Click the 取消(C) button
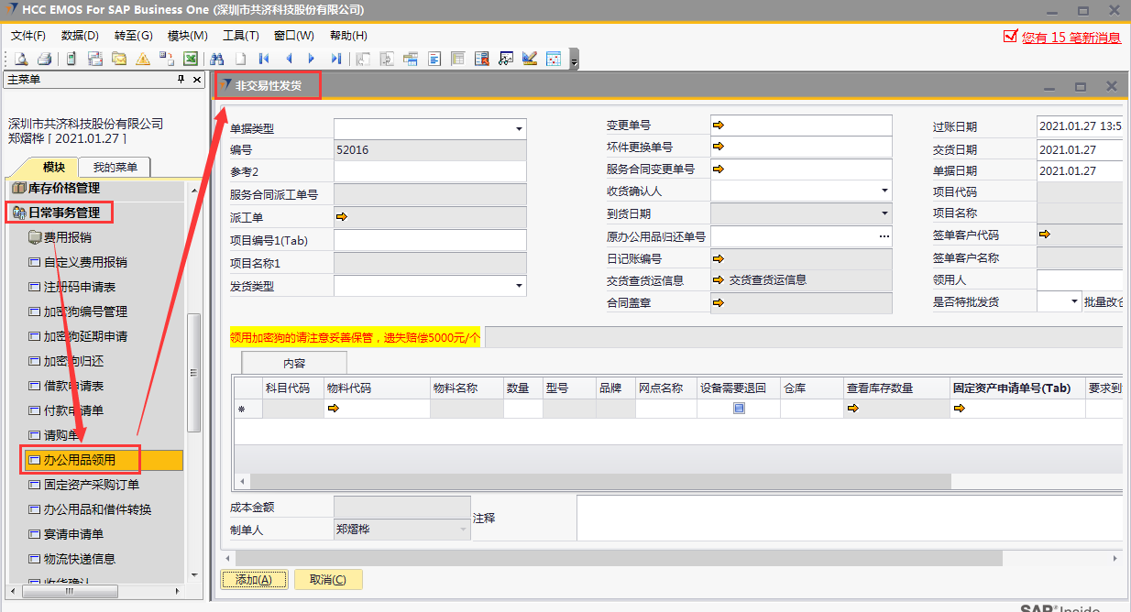 click(328, 579)
